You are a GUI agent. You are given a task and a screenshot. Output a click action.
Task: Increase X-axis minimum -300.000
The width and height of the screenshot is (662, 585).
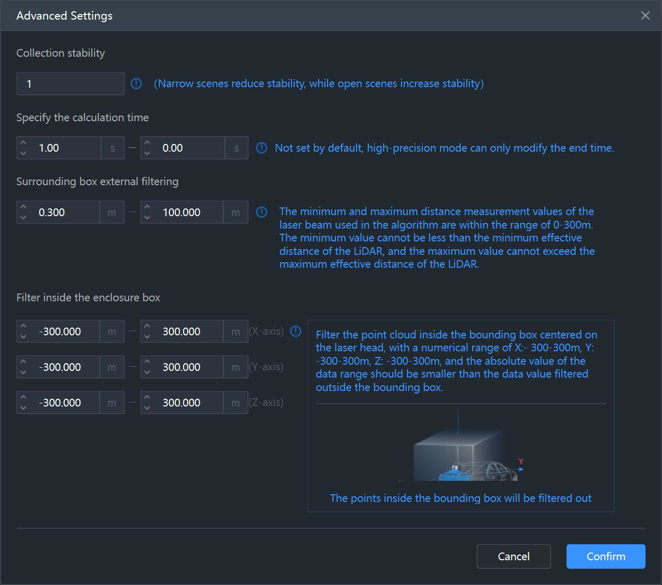click(x=23, y=326)
